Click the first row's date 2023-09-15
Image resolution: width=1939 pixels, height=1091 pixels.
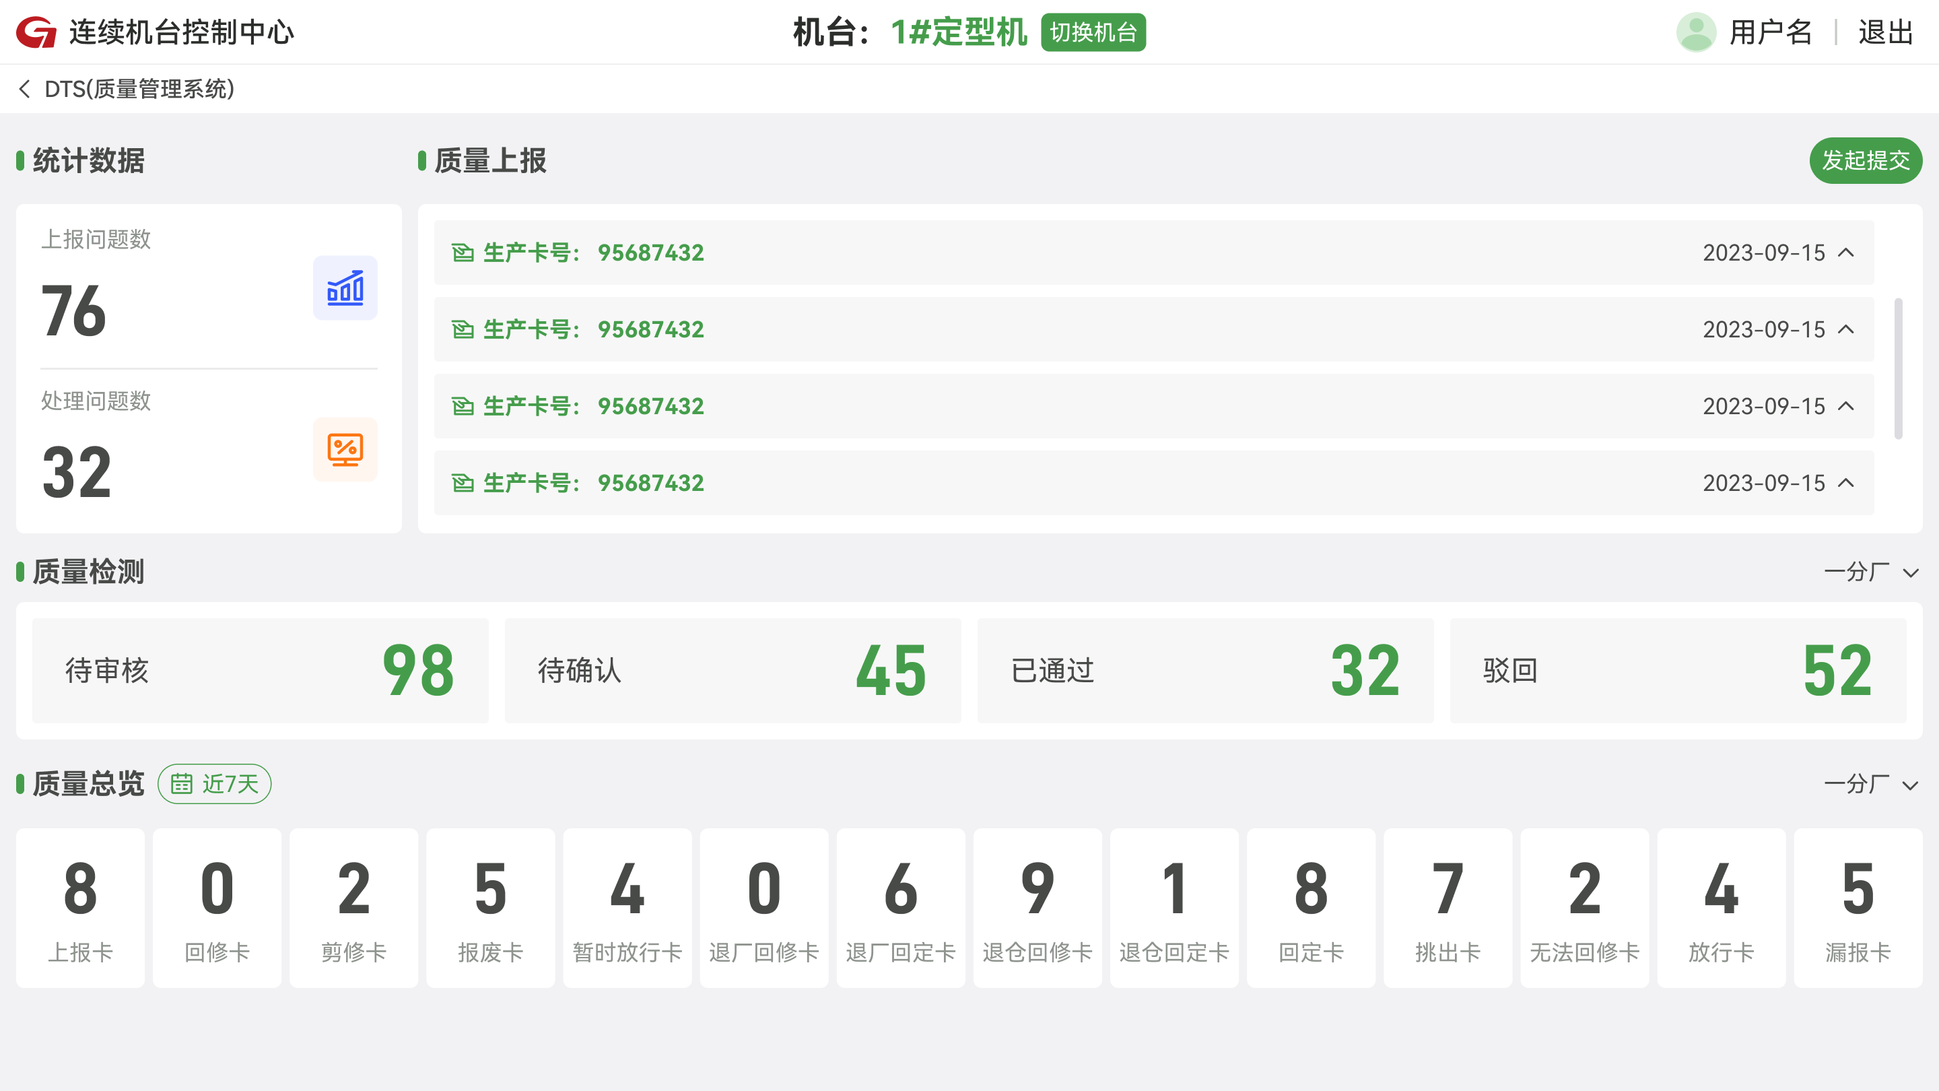(1764, 253)
